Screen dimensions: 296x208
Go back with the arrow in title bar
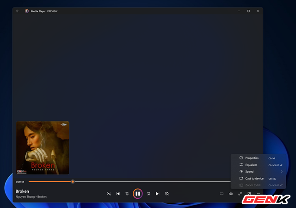click(18, 11)
